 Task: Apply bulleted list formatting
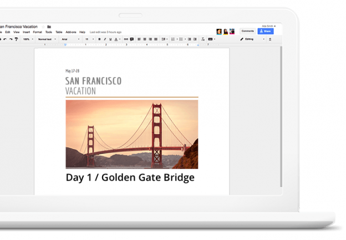tap(181, 39)
